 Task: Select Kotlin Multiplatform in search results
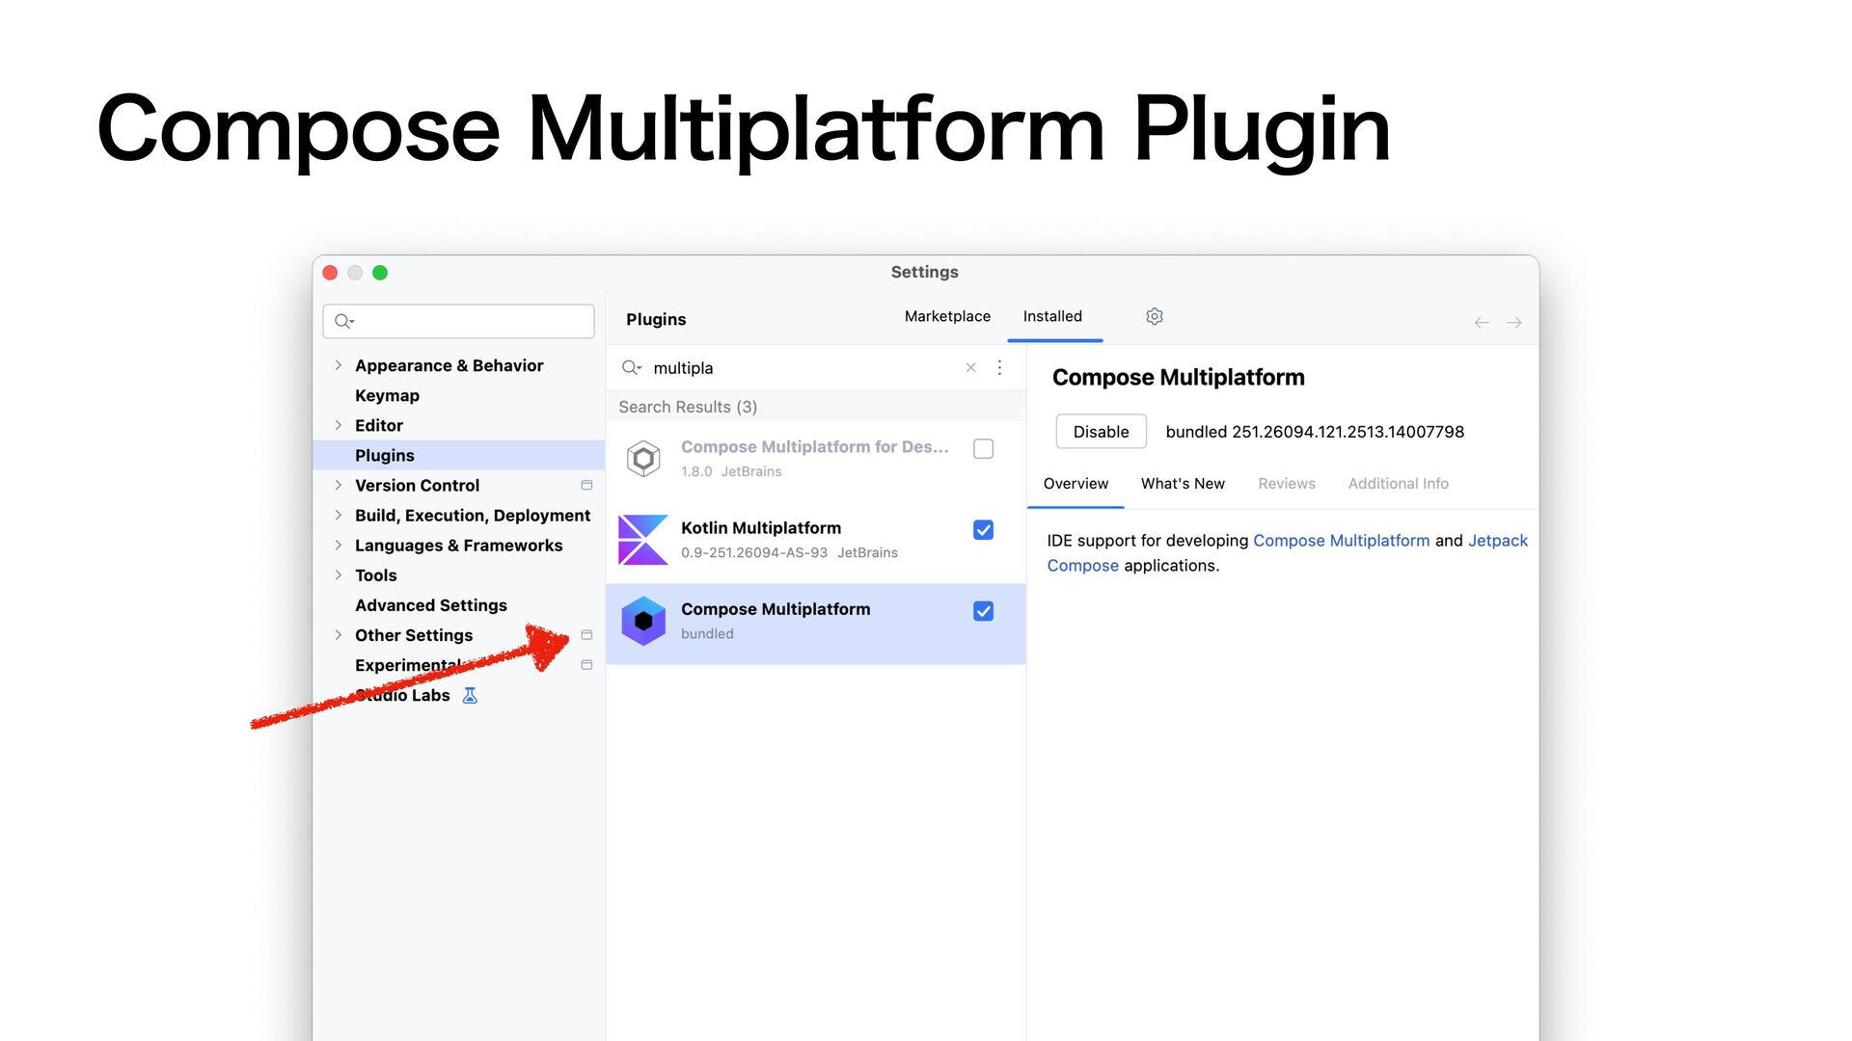pyautogui.click(x=816, y=540)
